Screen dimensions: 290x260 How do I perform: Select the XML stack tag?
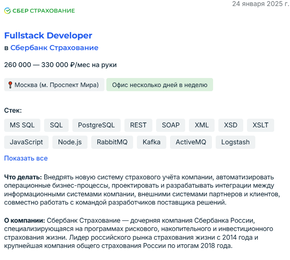pos(202,125)
